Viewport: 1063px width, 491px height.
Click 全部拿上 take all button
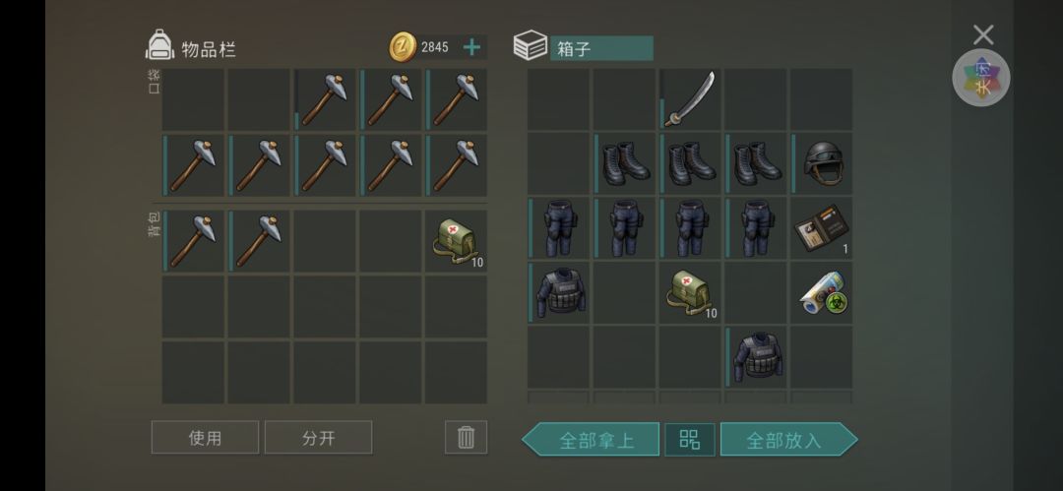pyautogui.click(x=591, y=440)
